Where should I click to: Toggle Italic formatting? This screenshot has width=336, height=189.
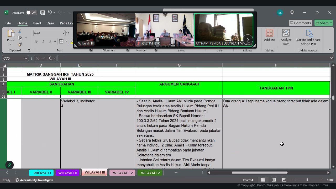(x=43, y=41)
